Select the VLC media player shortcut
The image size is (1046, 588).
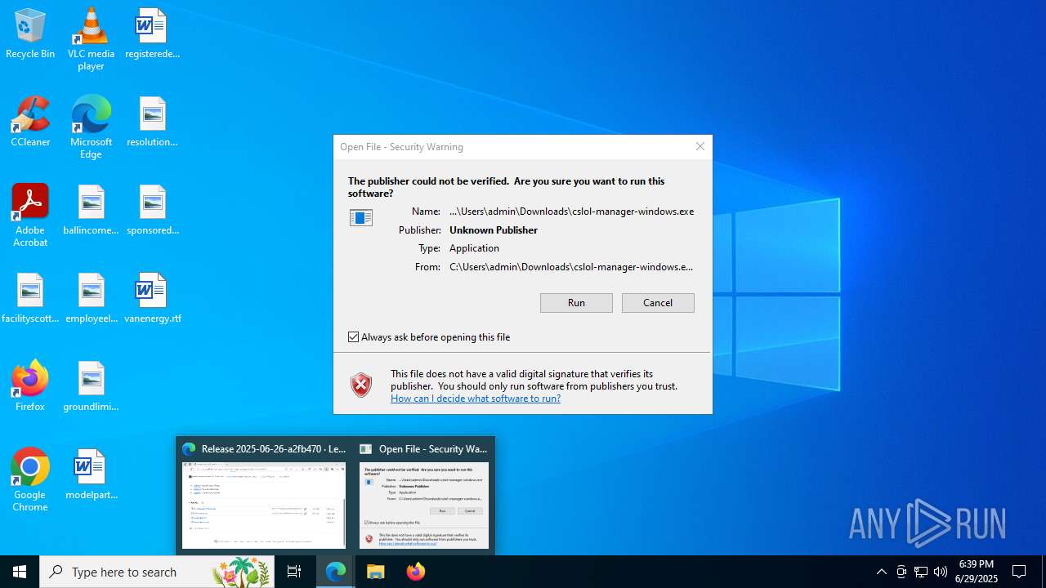91,39
